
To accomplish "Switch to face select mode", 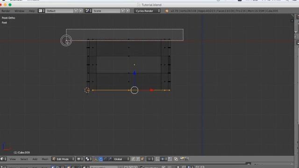I will (142, 159).
